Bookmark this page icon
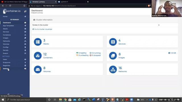The image size is (182, 102). pos(24,6)
